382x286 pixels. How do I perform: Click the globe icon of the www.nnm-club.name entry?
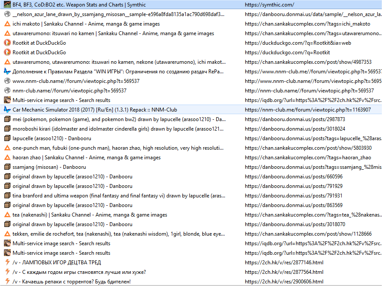(x=7, y=81)
